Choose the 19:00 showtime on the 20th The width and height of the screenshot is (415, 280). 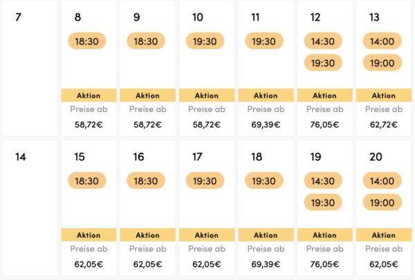pyautogui.click(x=382, y=203)
